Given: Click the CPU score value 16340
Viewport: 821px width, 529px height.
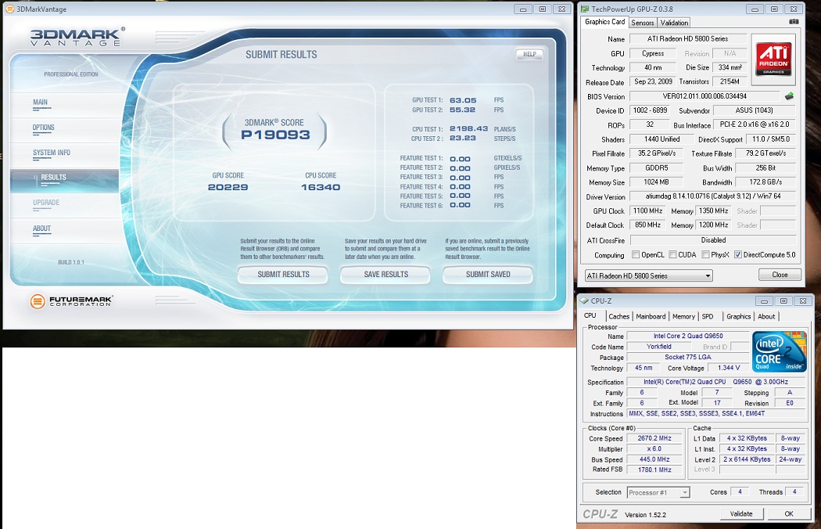Looking at the screenshot, I should 321,187.
